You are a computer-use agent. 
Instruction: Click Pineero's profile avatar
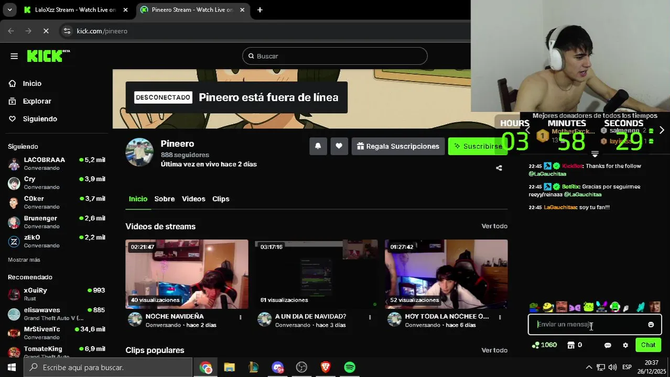(139, 152)
